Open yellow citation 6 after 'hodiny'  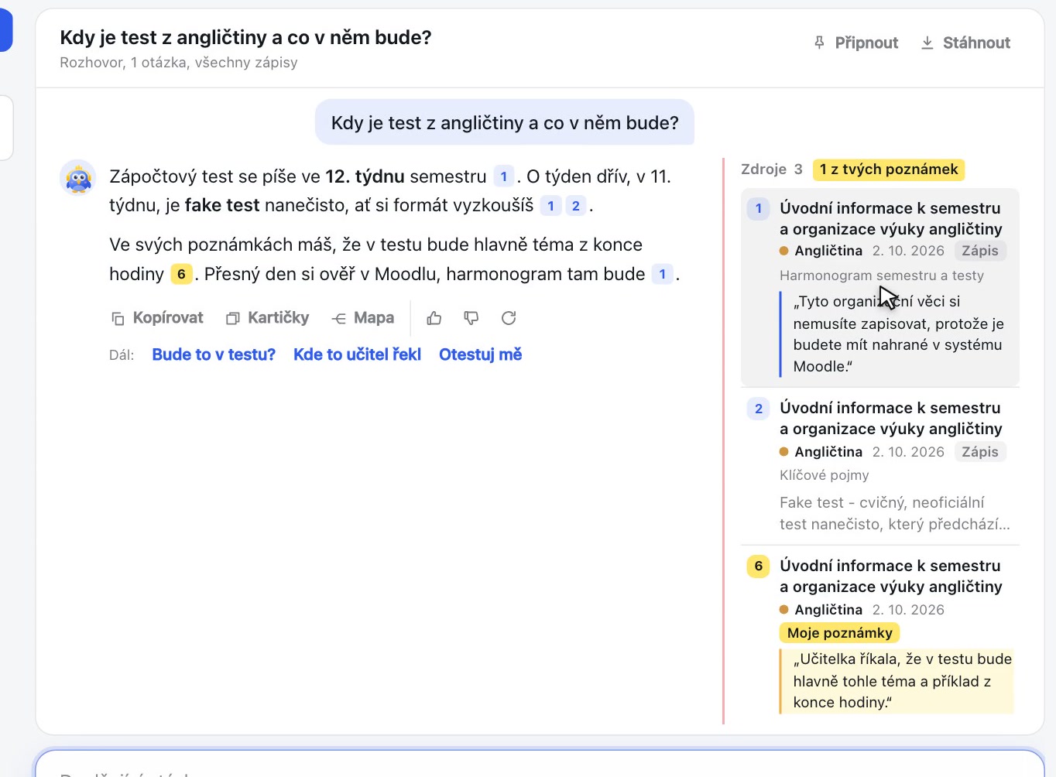[181, 274]
